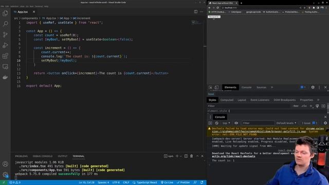Image resolution: width=329 pixels, height=185 pixels.
Task: Change end of line sequence CRLF
Action: pyautogui.click(x=126, y=182)
